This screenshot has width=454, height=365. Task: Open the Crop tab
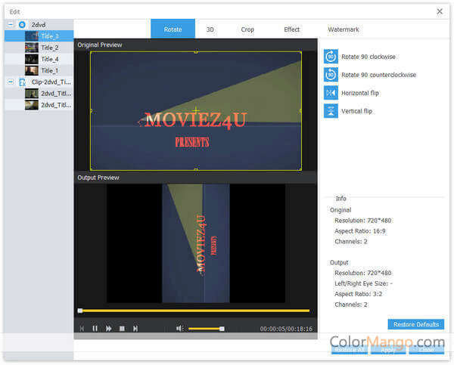point(247,29)
